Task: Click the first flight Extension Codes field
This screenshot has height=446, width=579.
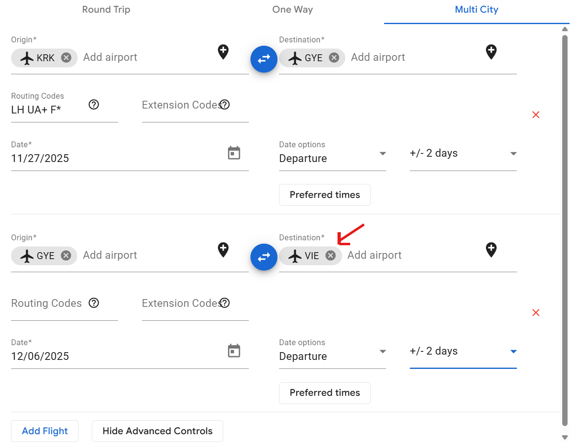Action: pos(195,107)
